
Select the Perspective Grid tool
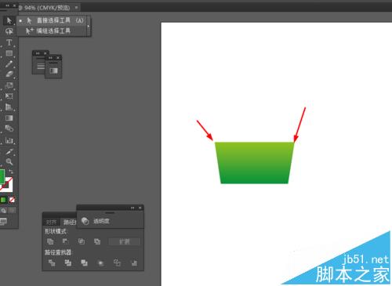pos(9,107)
